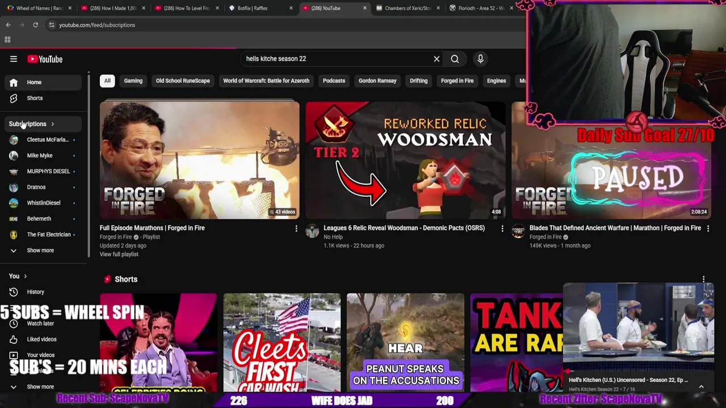Activate voice search microphone
The image size is (726, 408).
(480, 59)
